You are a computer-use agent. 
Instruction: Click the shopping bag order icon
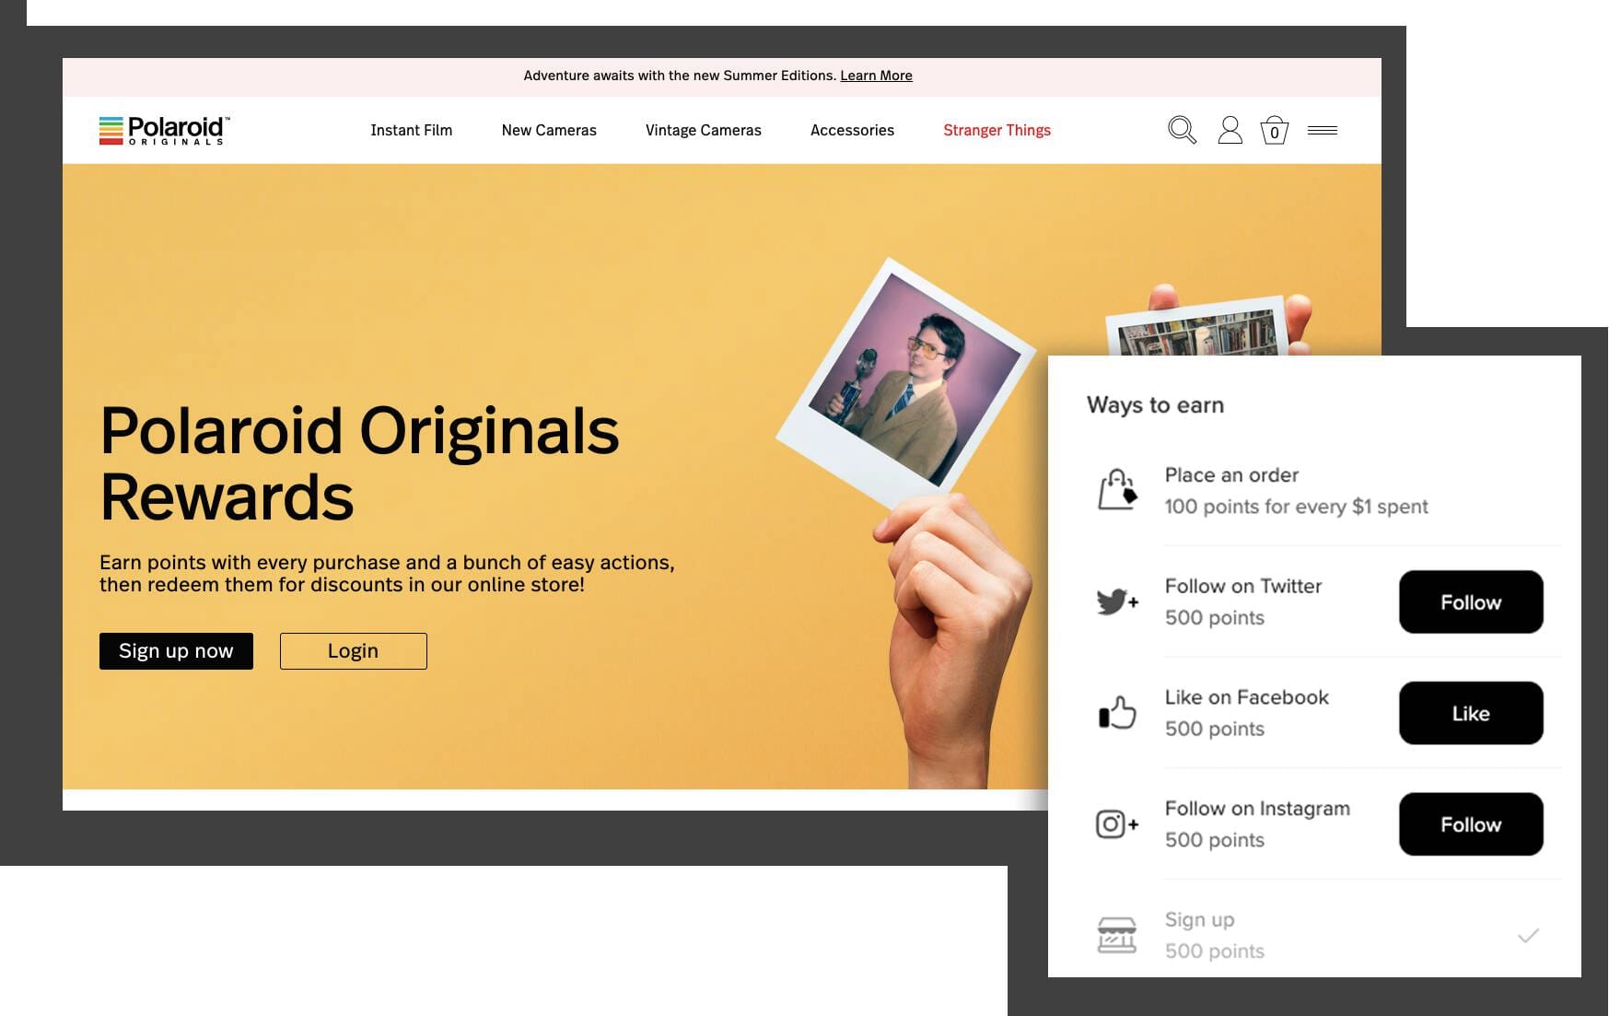click(1116, 489)
